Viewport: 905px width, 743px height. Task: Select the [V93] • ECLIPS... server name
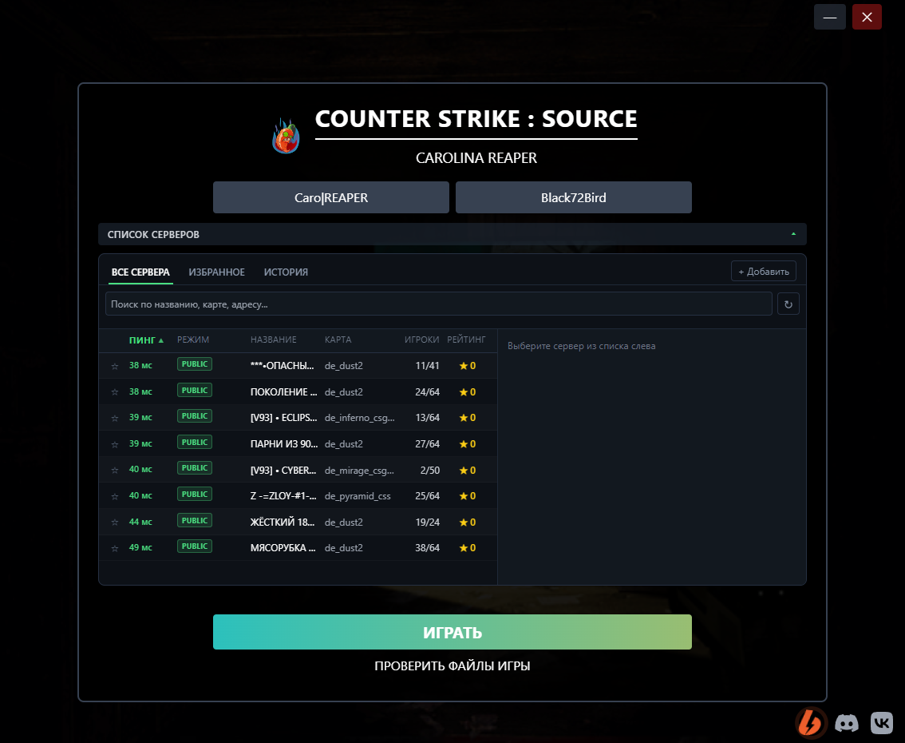coord(283,418)
